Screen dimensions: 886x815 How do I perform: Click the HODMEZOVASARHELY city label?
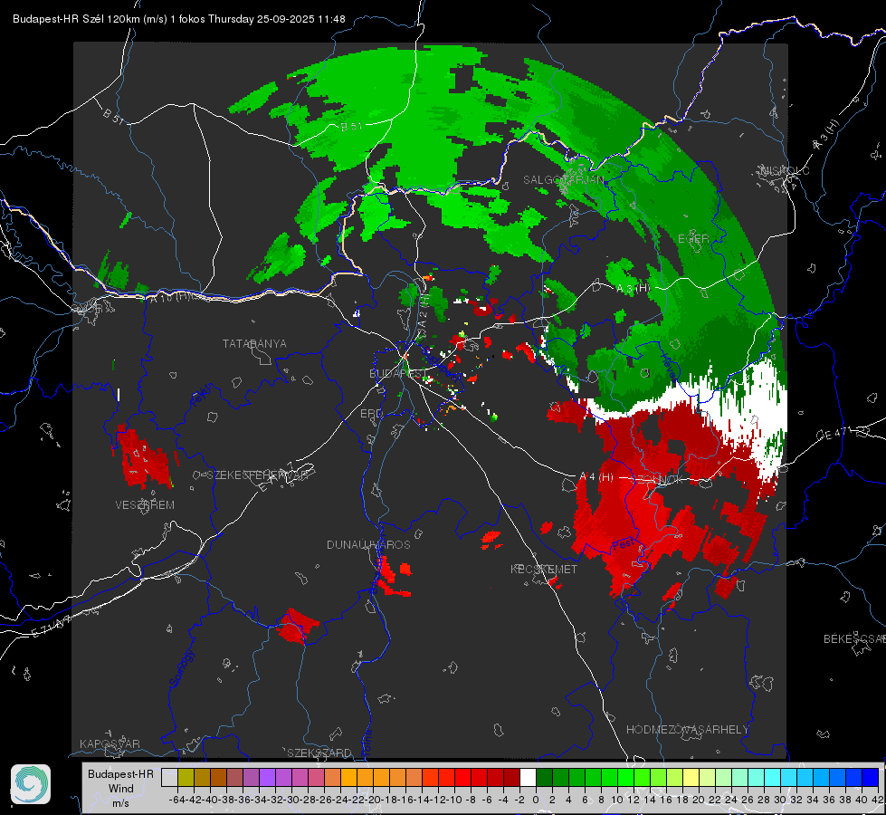click(x=687, y=730)
